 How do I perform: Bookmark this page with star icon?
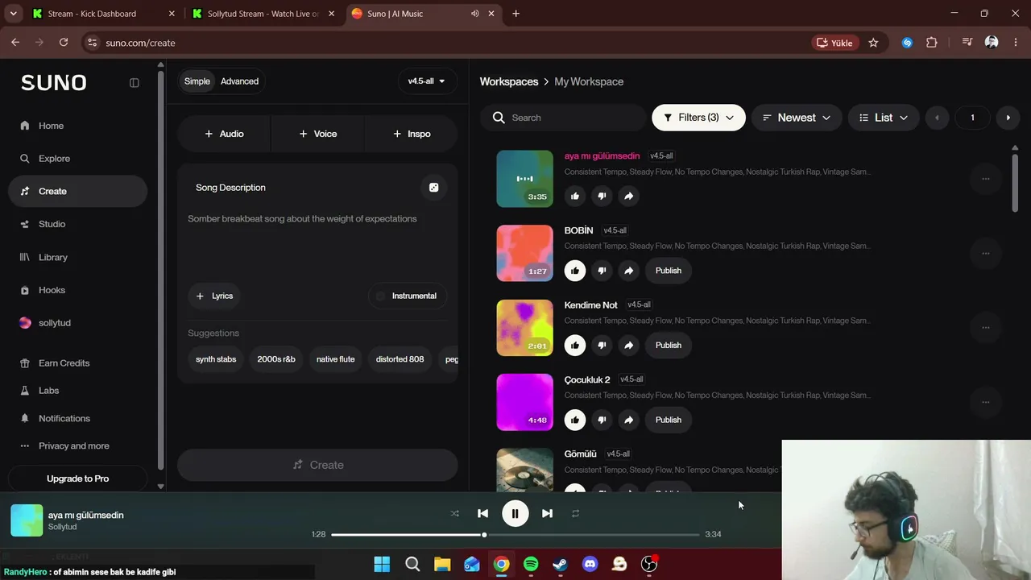tap(873, 43)
